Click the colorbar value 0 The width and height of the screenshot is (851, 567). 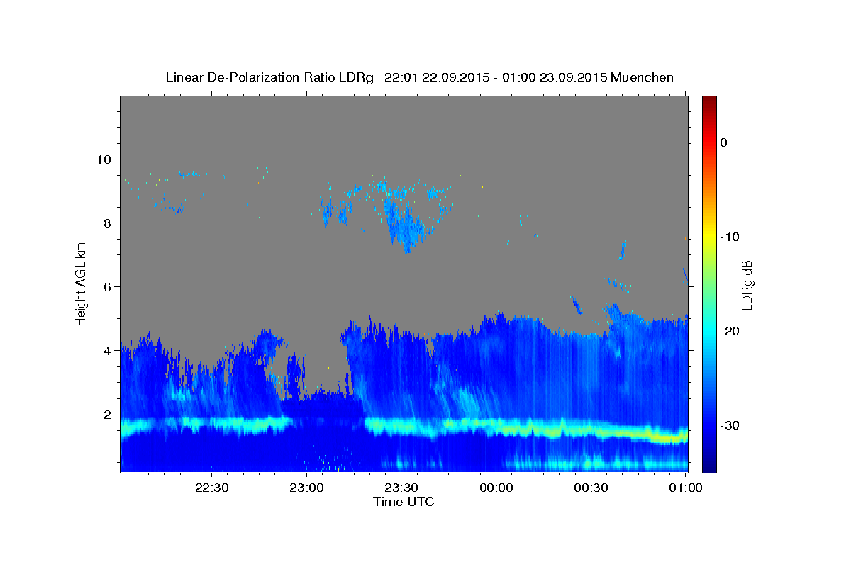coord(724,142)
